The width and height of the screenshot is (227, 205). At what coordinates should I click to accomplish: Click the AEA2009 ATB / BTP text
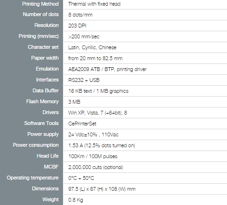(91, 69)
